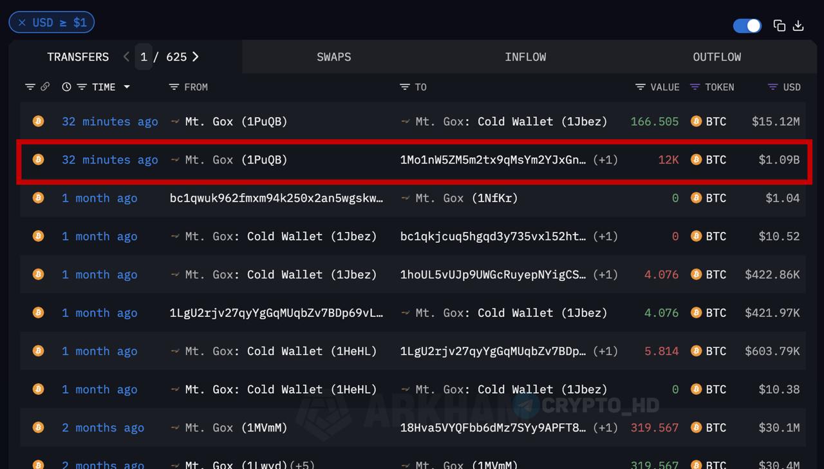Viewport: 824px width, 469px height.
Task: Open time link of 166.505 BTC transfer
Action: [109, 121]
